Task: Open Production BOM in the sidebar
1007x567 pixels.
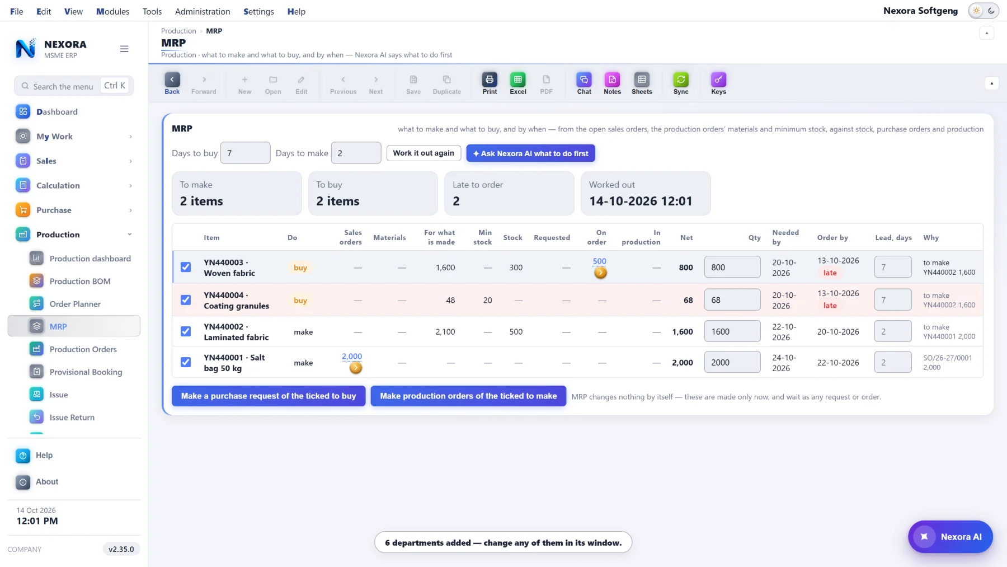Action: click(74, 281)
